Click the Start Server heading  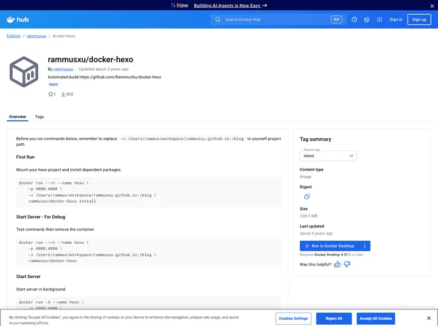tap(29, 276)
